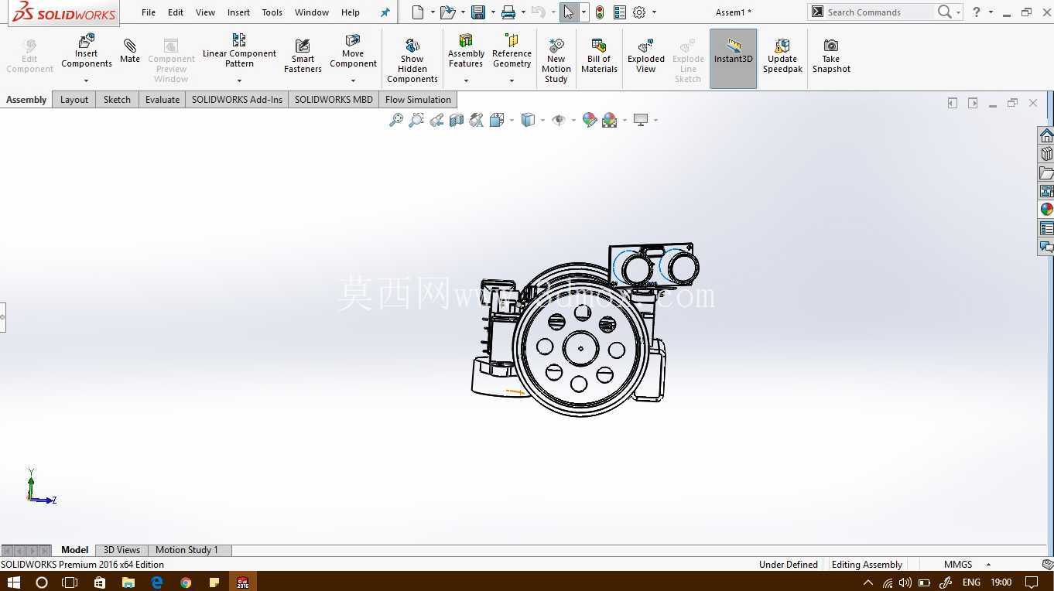This screenshot has width=1054, height=591.
Task: Take Snapshot with camera icon
Action: 831,56
